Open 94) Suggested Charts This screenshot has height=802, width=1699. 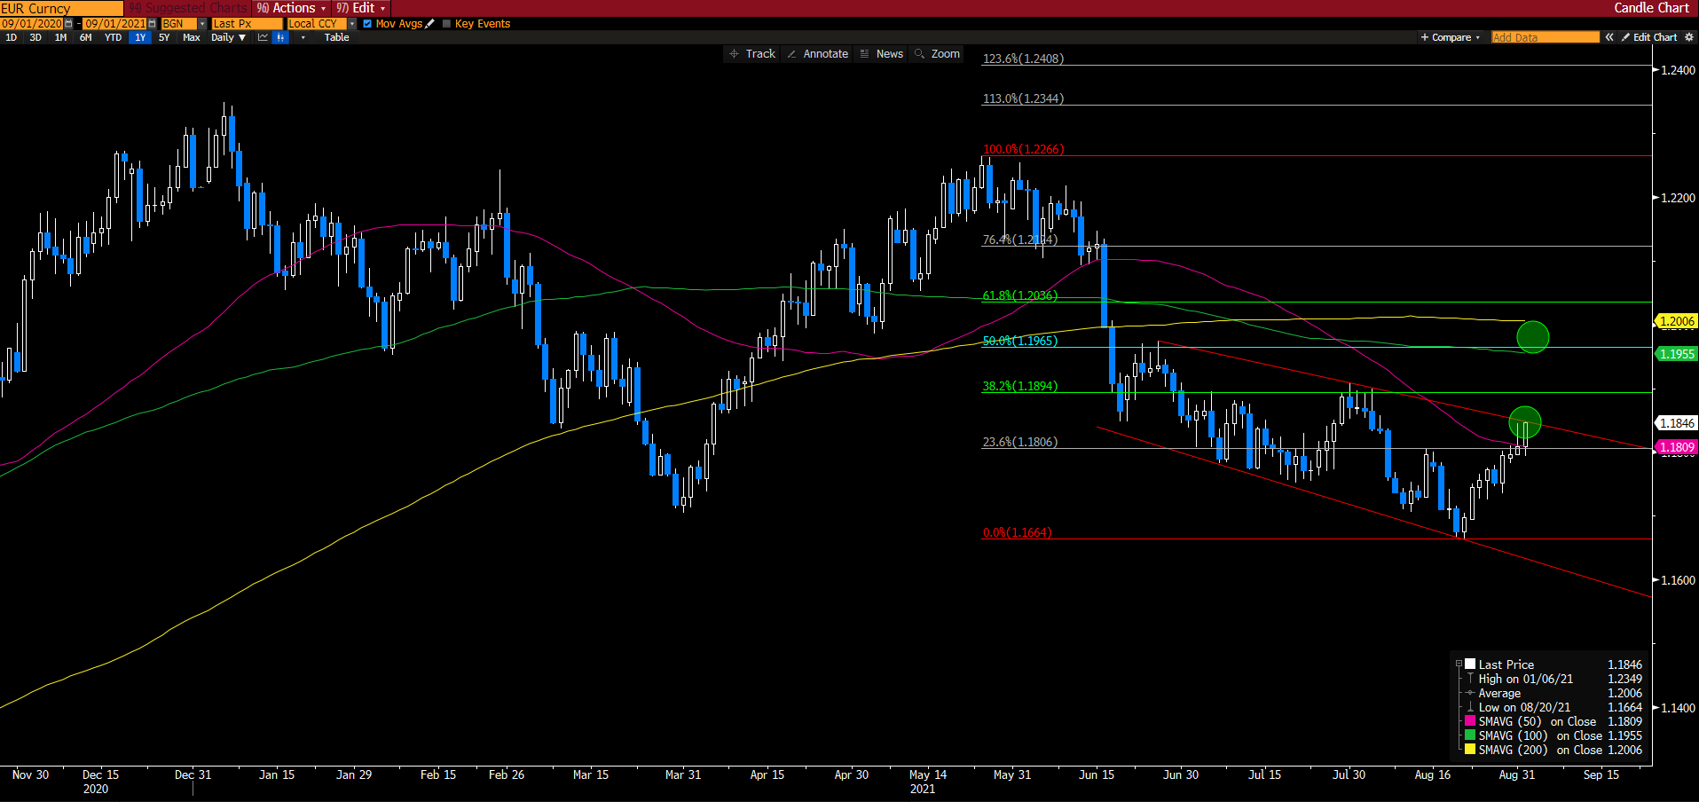click(x=188, y=8)
